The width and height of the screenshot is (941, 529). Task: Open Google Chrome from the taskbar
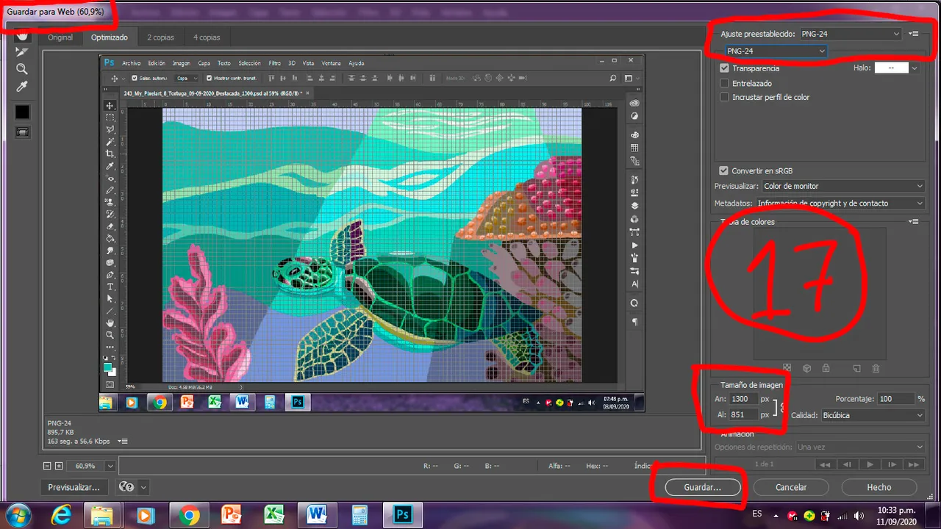pyautogui.click(x=188, y=515)
